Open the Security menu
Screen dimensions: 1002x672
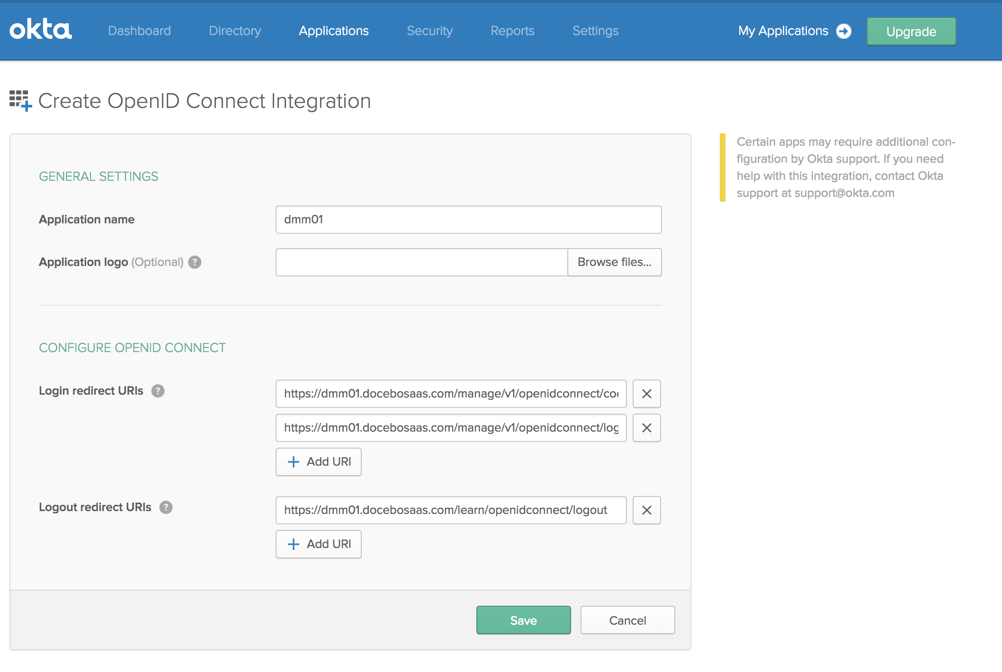[430, 31]
